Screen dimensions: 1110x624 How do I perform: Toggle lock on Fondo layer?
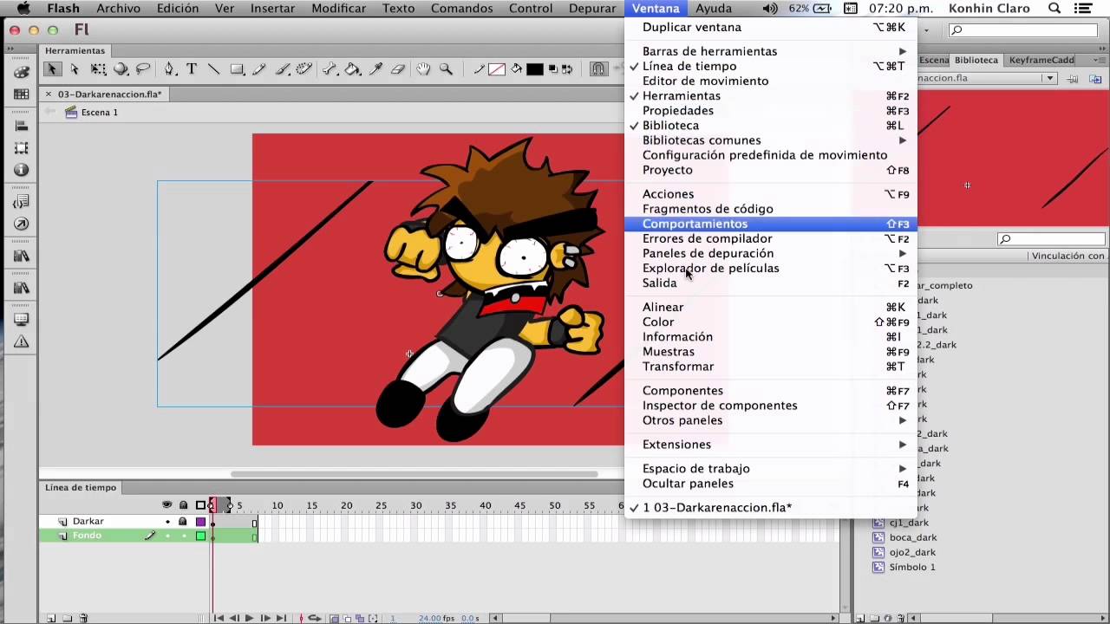tap(183, 536)
